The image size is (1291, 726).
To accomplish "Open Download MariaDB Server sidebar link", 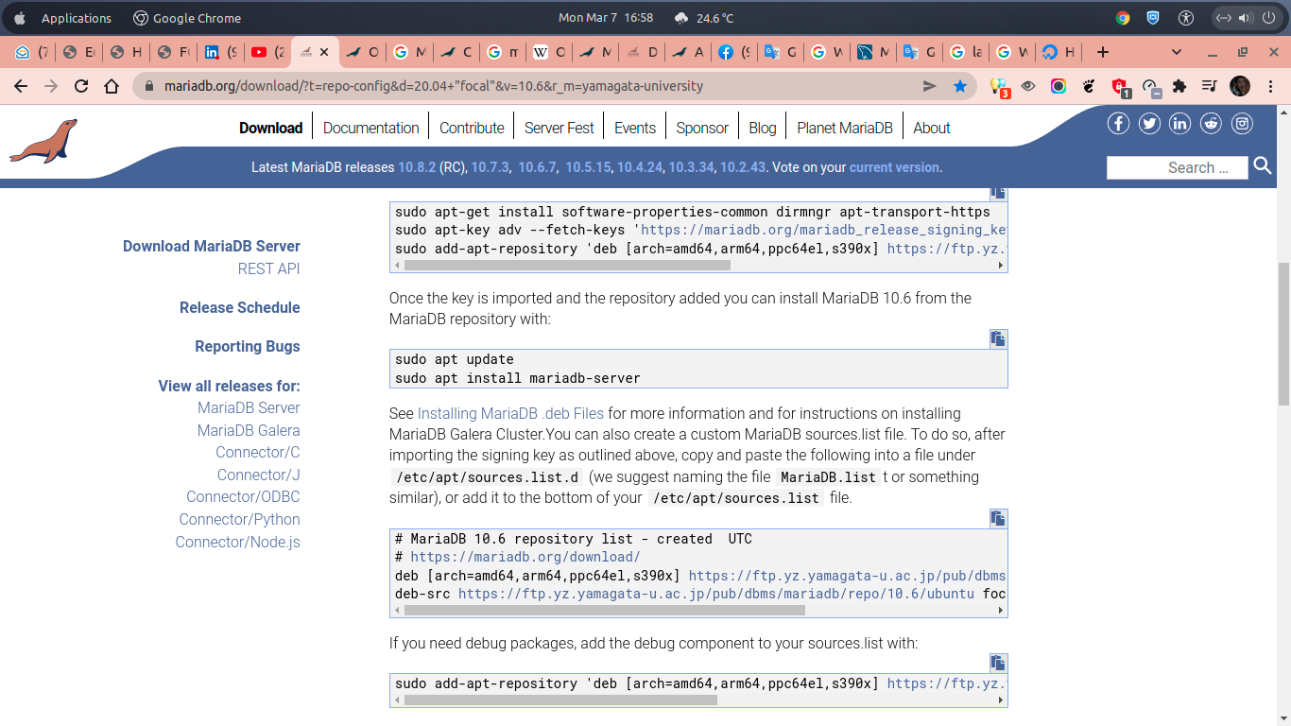I will pyautogui.click(x=212, y=246).
